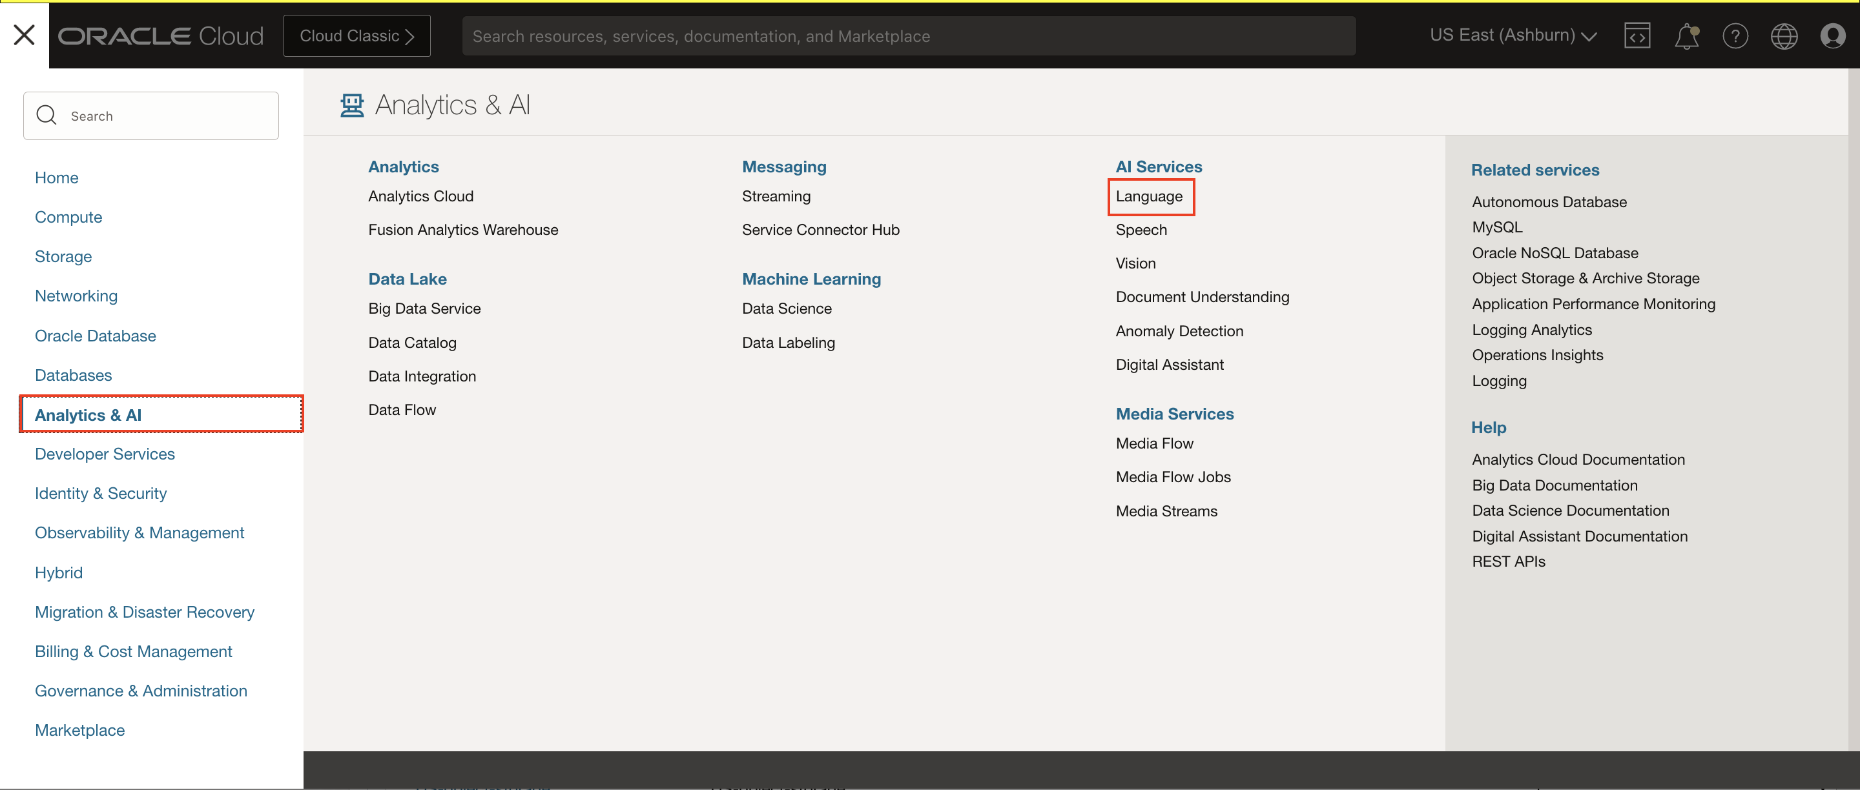The width and height of the screenshot is (1860, 790).
Task: Select Identity & Security menu item
Action: click(101, 494)
